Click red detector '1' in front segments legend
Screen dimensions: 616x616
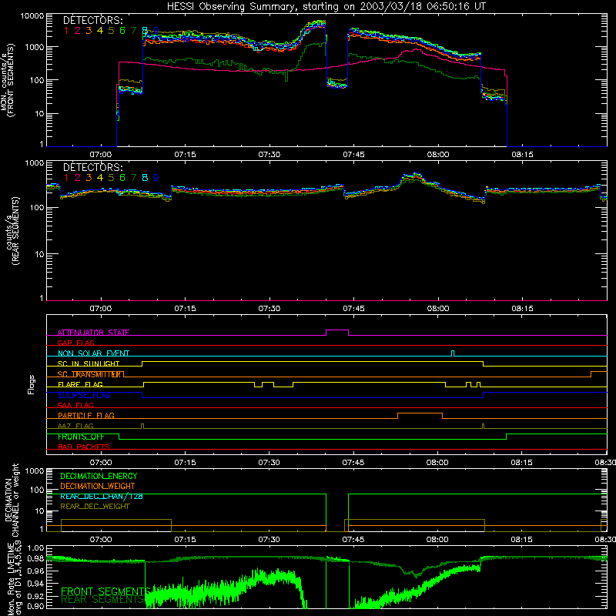66,30
